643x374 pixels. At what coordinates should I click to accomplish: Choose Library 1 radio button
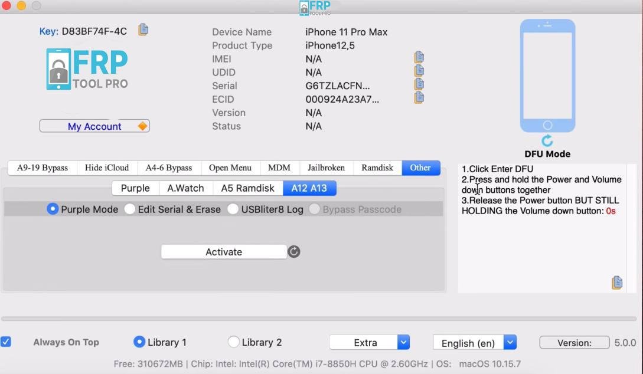(x=139, y=342)
